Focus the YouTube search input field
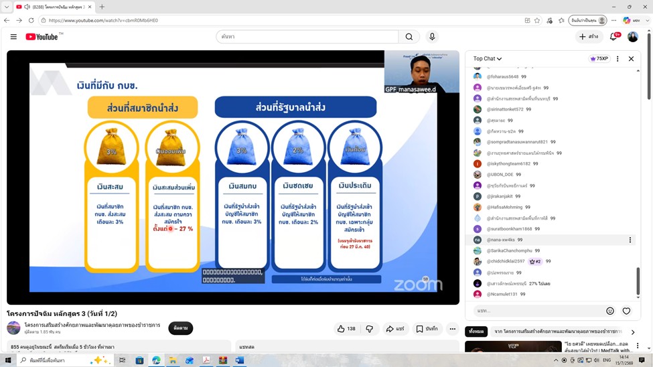This screenshot has height=367, width=653. tap(307, 37)
